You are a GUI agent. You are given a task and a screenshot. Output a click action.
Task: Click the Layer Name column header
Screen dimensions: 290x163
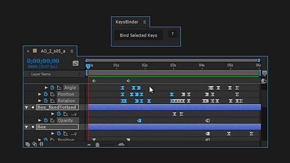pyautogui.click(x=41, y=74)
